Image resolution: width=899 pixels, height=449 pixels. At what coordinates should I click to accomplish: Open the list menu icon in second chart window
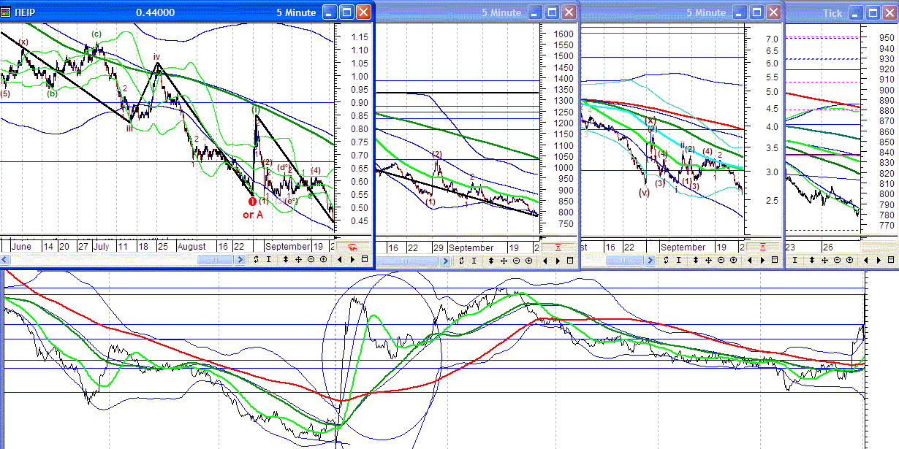tap(569, 260)
